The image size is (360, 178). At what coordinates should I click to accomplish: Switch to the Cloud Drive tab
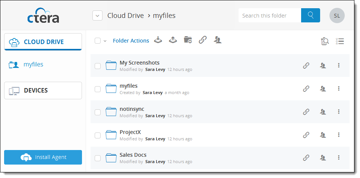pyautogui.click(x=43, y=42)
